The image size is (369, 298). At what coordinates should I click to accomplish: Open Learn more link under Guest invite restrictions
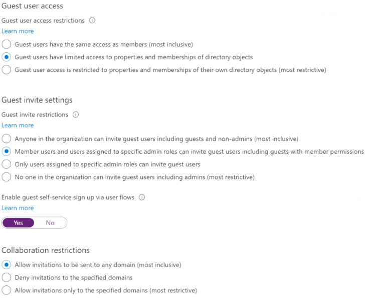click(x=18, y=125)
